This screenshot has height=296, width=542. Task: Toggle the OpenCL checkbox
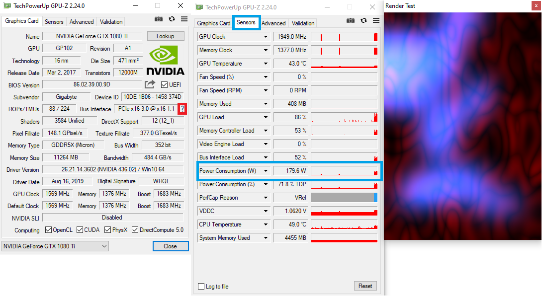(48, 229)
